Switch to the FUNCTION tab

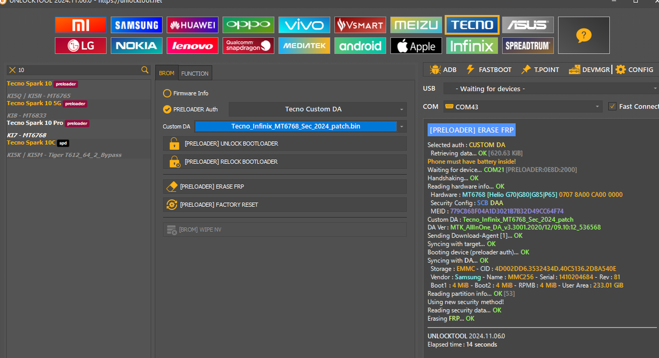coord(195,73)
